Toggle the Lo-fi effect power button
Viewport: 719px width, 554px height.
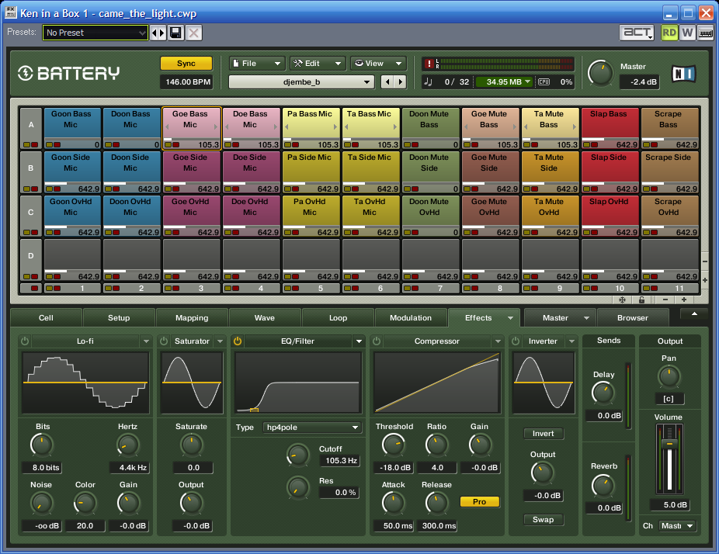25,341
